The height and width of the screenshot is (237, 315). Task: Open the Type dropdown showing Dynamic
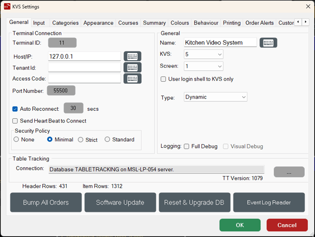tap(215, 97)
